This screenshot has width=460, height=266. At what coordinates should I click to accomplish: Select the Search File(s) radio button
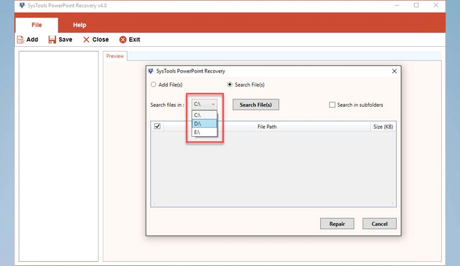pyautogui.click(x=229, y=85)
